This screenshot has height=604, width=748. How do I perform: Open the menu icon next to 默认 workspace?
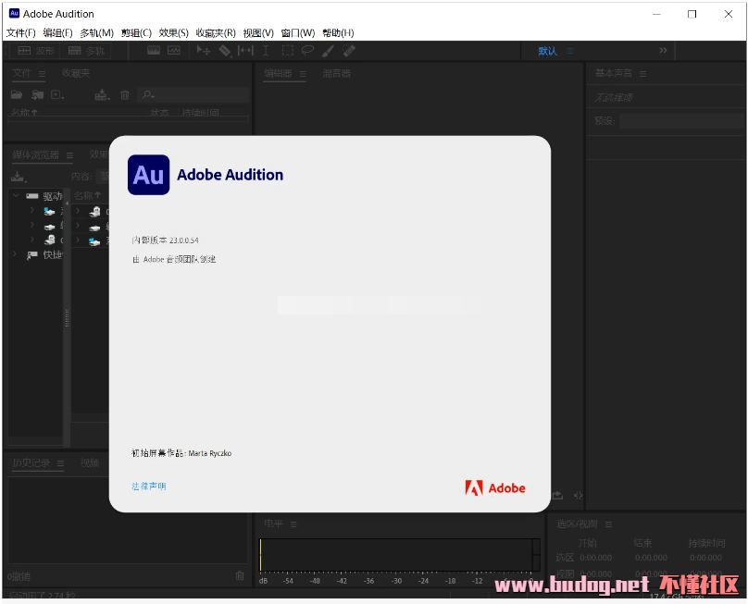point(570,51)
